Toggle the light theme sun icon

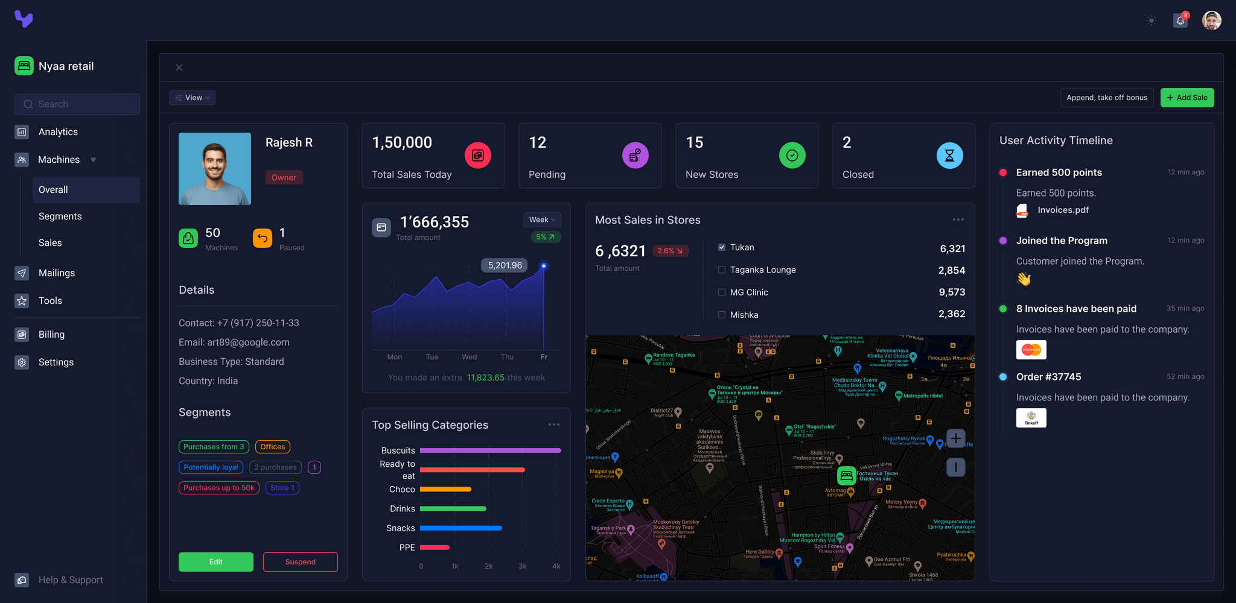click(x=1152, y=21)
